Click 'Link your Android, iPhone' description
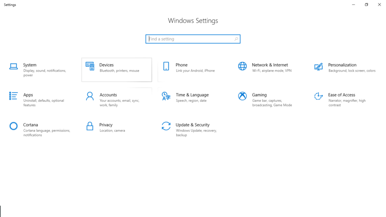386x217 pixels. pos(195,70)
